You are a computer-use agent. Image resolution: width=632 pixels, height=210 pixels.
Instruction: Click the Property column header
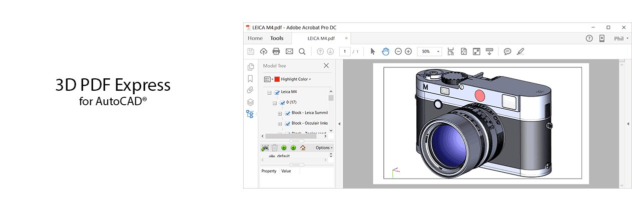point(269,171)
